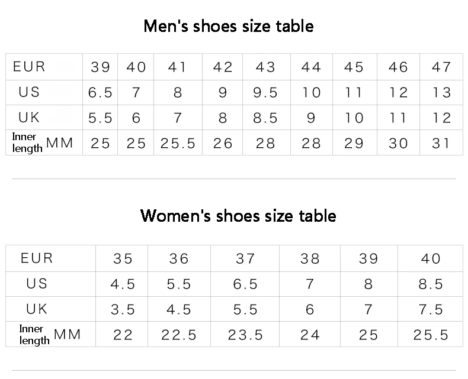Select UK size 12 in the men's table
This screenshot has width=468, height=379.
441,118
